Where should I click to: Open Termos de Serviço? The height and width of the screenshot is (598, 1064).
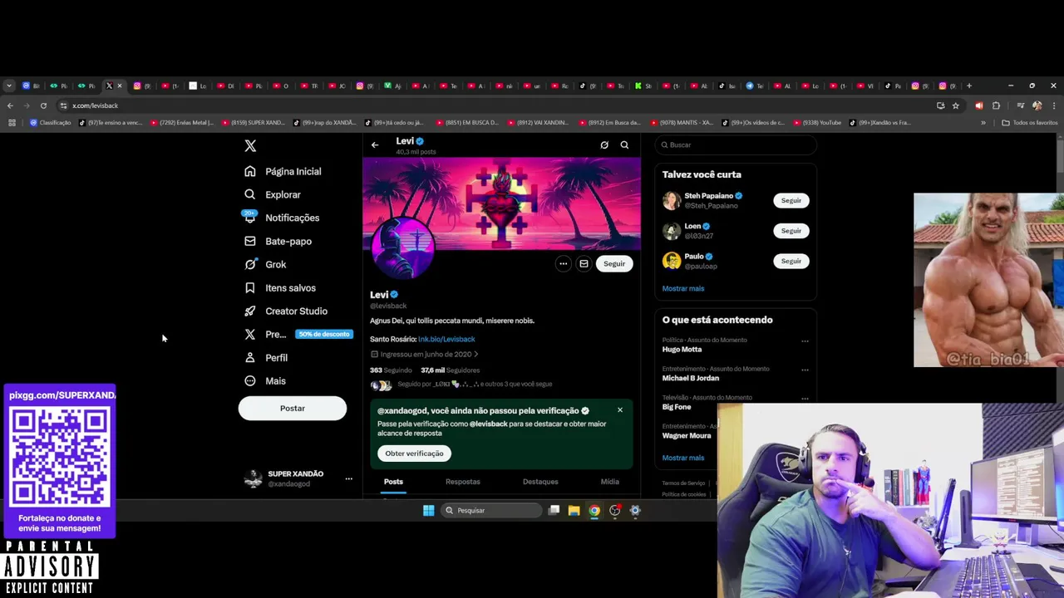(683, 483)
